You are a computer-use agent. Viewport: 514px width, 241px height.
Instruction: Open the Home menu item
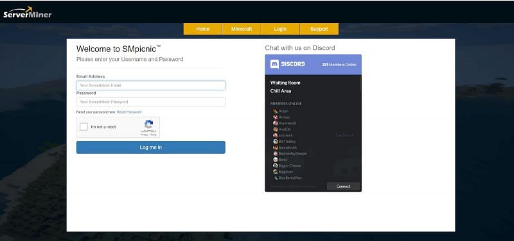(202, 29)
